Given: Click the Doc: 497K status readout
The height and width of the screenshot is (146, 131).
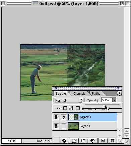Looking at the screenshot, I should (45, 141).
